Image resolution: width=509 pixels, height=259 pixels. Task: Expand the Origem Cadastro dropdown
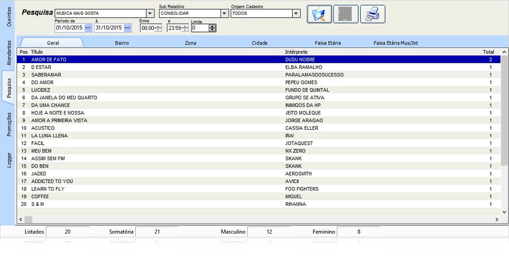pyautogui.click(x=296, y=14)
